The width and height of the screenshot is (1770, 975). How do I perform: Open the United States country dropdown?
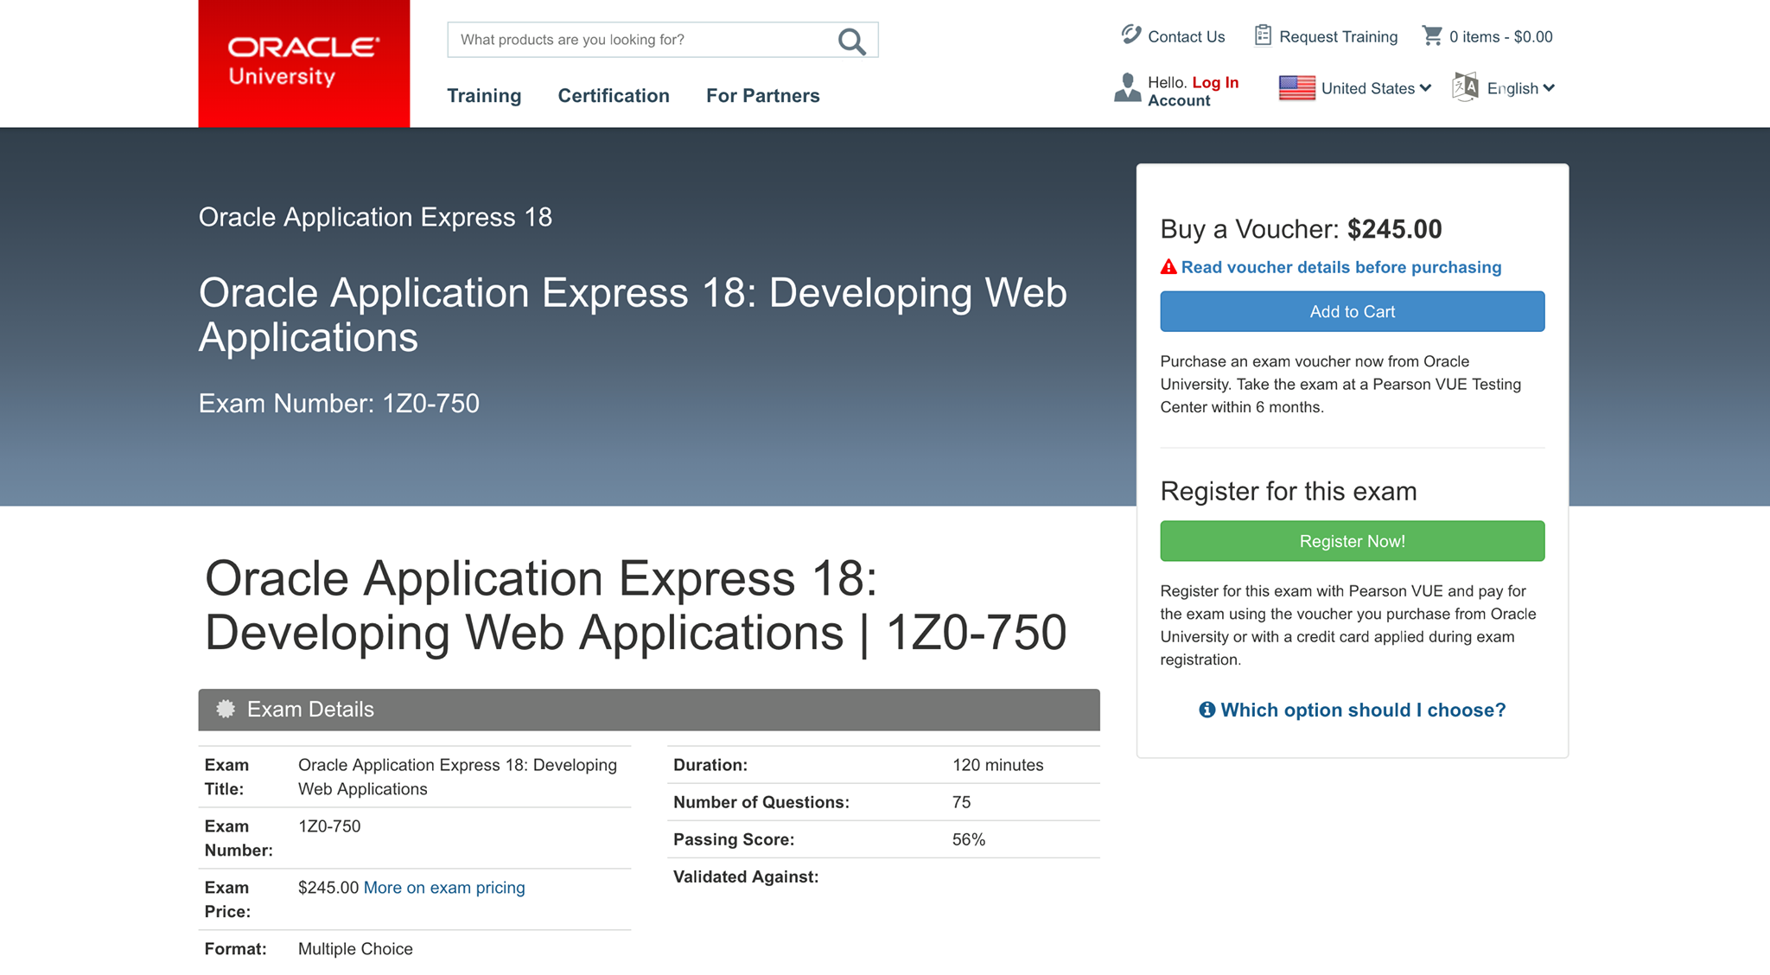1376,88
